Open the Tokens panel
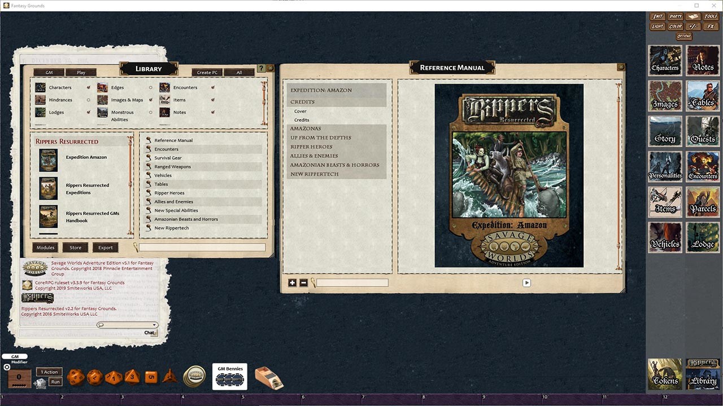Image resolution: width=723 pixels, height=406 pixels. tap(665, 374)
